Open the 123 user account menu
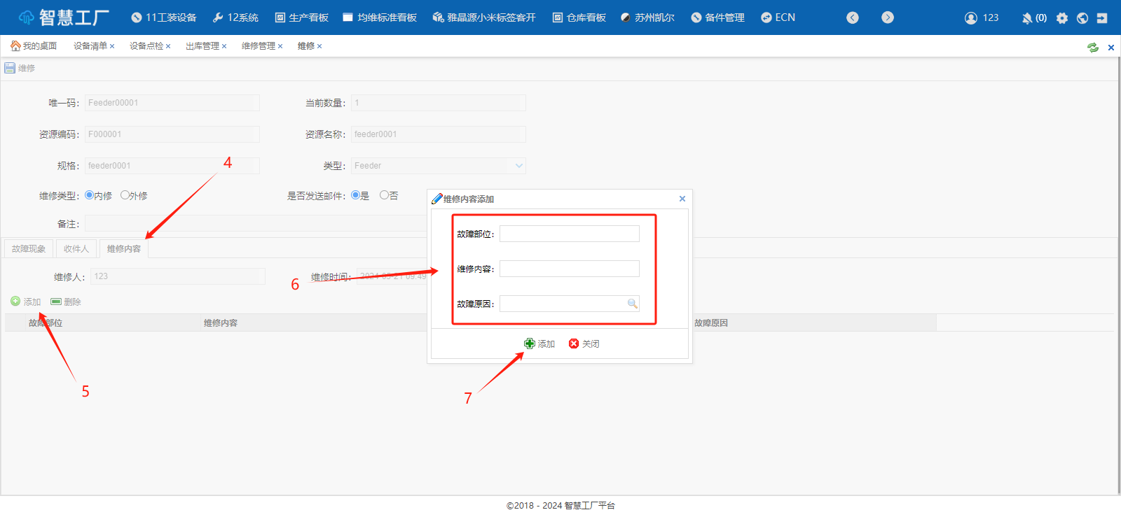 click(x=981, y=17)
